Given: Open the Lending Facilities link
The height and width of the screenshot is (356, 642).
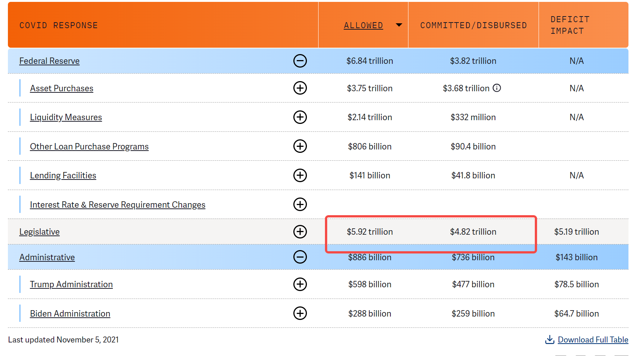Looking at the screenshot, I should 63,175.
